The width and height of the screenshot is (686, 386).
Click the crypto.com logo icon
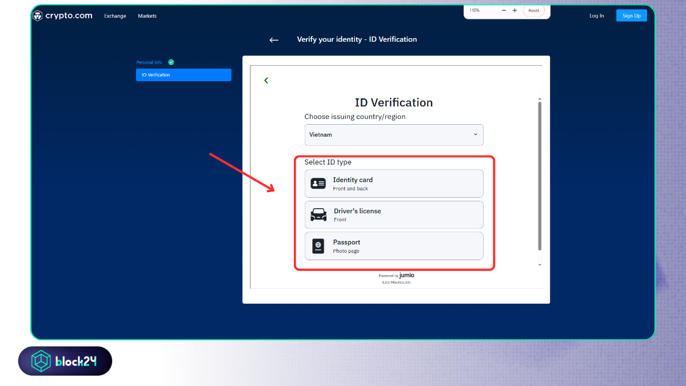click(38, 16)
